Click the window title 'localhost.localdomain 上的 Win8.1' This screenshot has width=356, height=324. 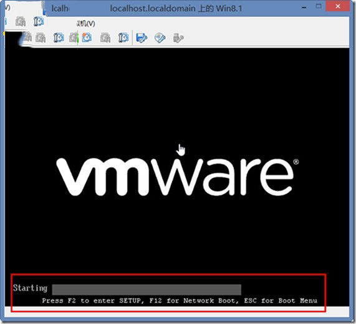tap(176, 8)
